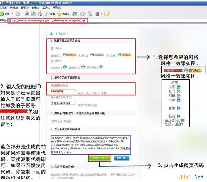Open the Back button history dropdown arrow
The width and height of the screenshot is (207, 182).
12,14
